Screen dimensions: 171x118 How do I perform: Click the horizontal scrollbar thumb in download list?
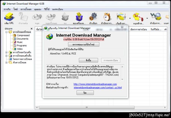pos(87,107)
